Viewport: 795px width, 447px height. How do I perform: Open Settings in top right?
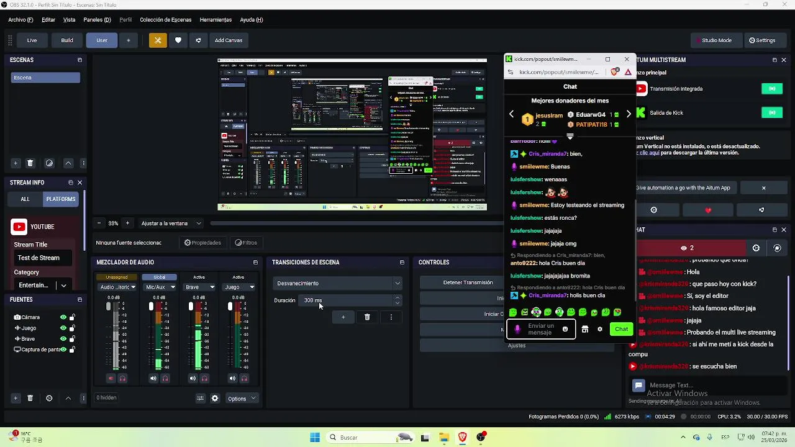point(762,40)
